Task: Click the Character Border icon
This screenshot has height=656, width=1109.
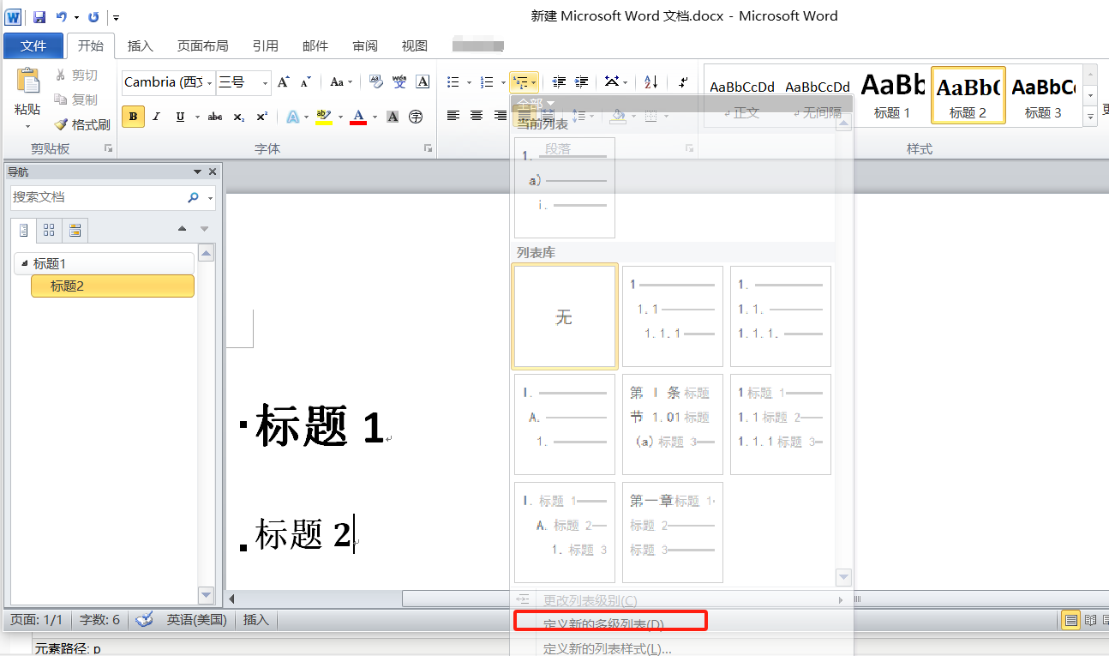Action: (x=423, y=82)
